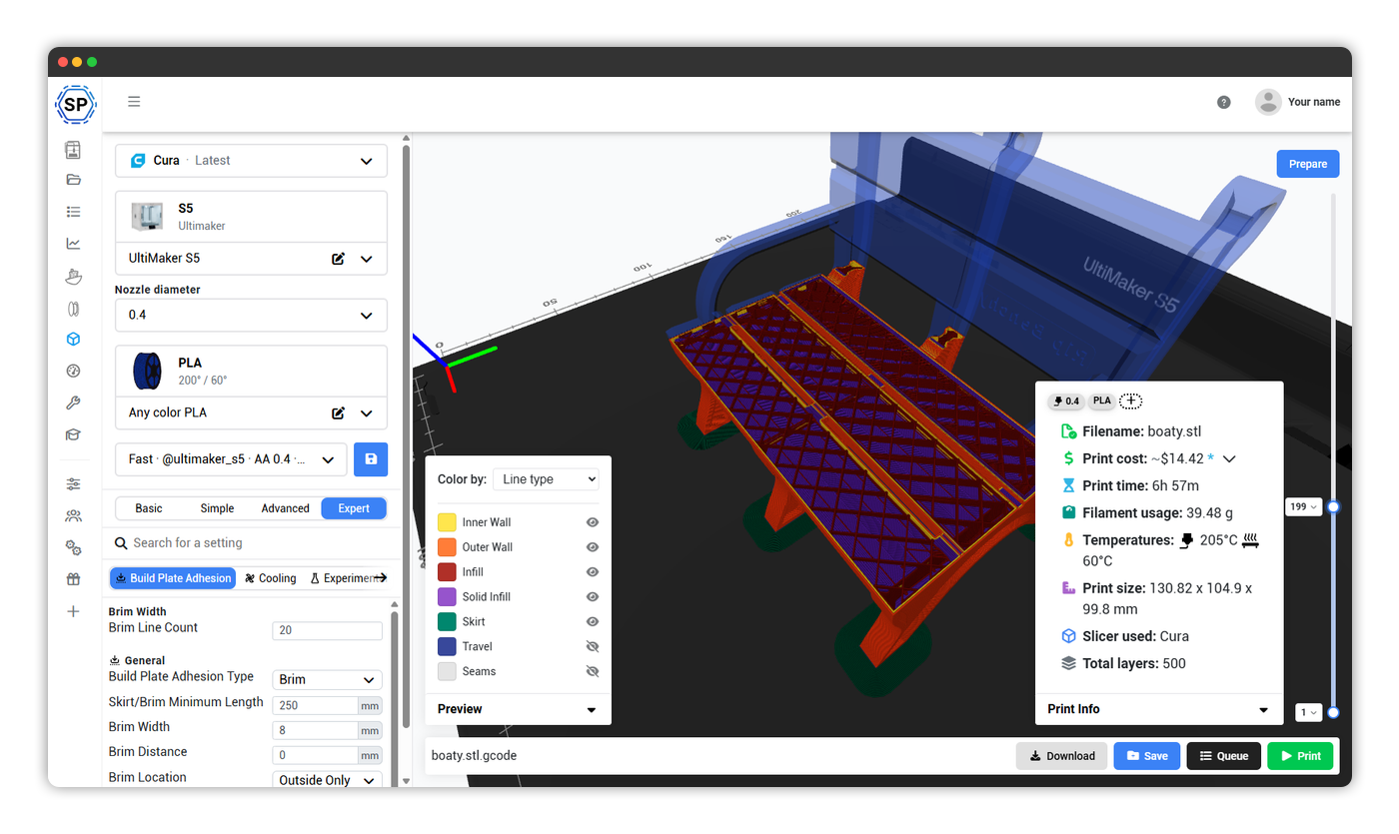This screenshot has width=1399, height=834.
Task: Select the wrench maintenance sidebar icon
Action: point(73,403)
